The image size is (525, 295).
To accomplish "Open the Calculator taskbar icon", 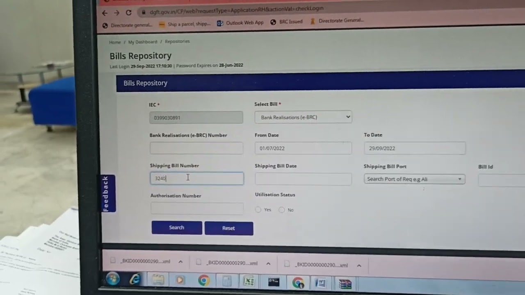I will (227, 281).
